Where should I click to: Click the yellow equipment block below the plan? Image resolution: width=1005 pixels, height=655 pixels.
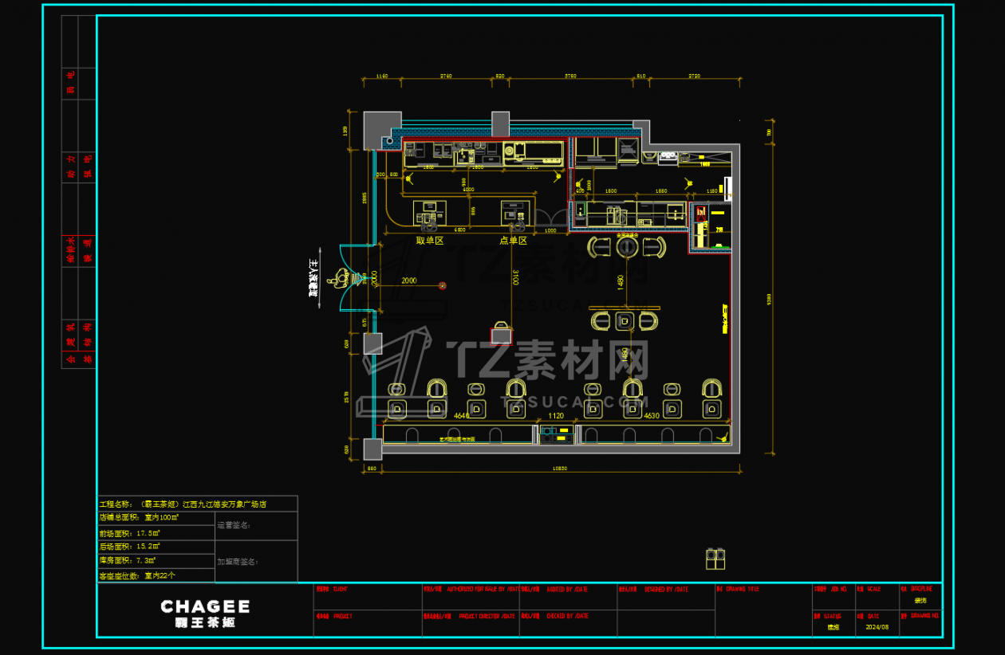tap(715, 559)
